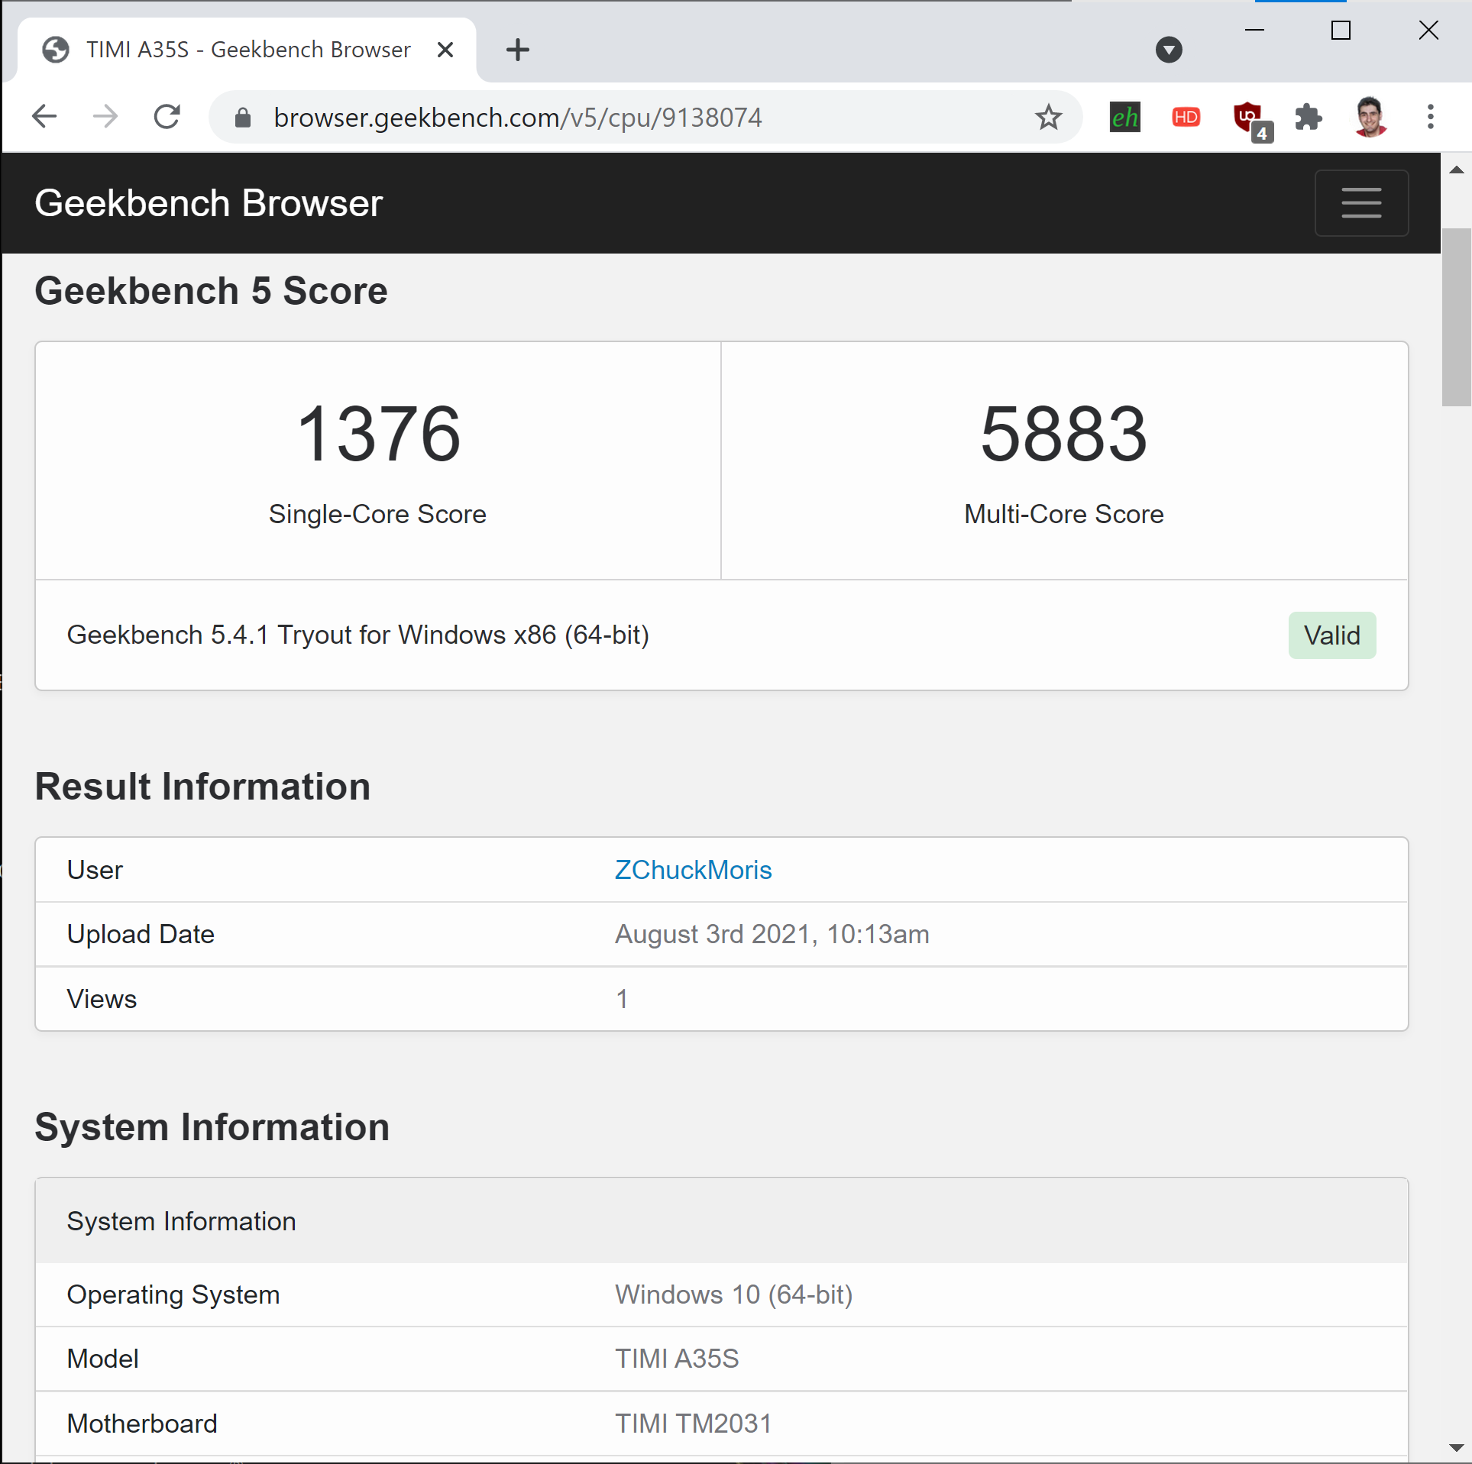The width and height of the screenshot is (1472, 1464).
Task: Open the Extensions puzzle-piece menu
Action: tap(1309, 117)
